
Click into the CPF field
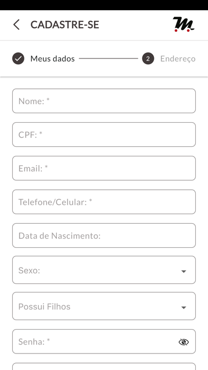click(104, 134)
